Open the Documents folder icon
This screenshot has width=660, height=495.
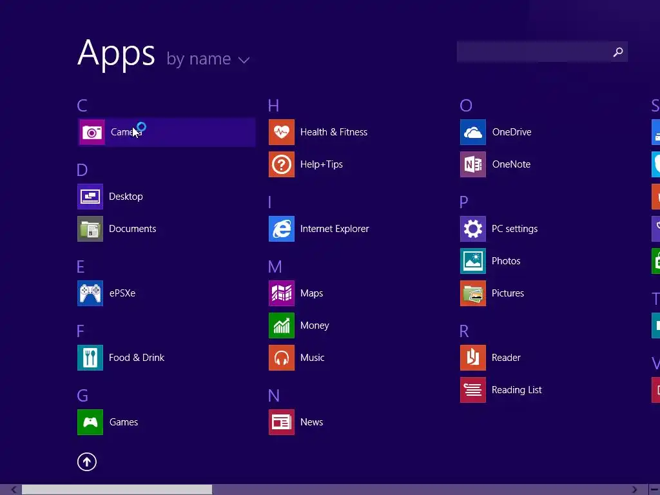[x=90, y=229]
